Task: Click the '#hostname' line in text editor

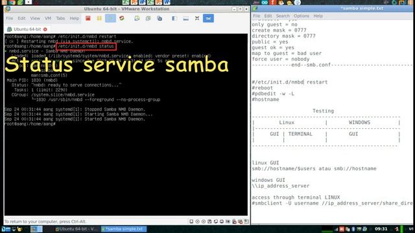Action: 265,100
